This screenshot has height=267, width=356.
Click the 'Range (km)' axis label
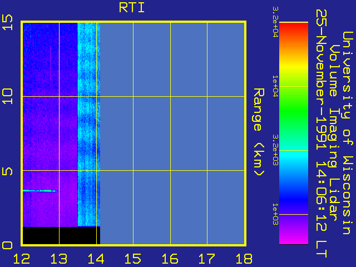point(259,132)
